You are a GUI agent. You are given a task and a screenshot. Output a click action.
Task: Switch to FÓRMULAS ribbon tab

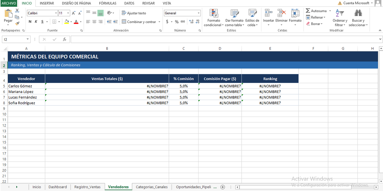(108, 3)
